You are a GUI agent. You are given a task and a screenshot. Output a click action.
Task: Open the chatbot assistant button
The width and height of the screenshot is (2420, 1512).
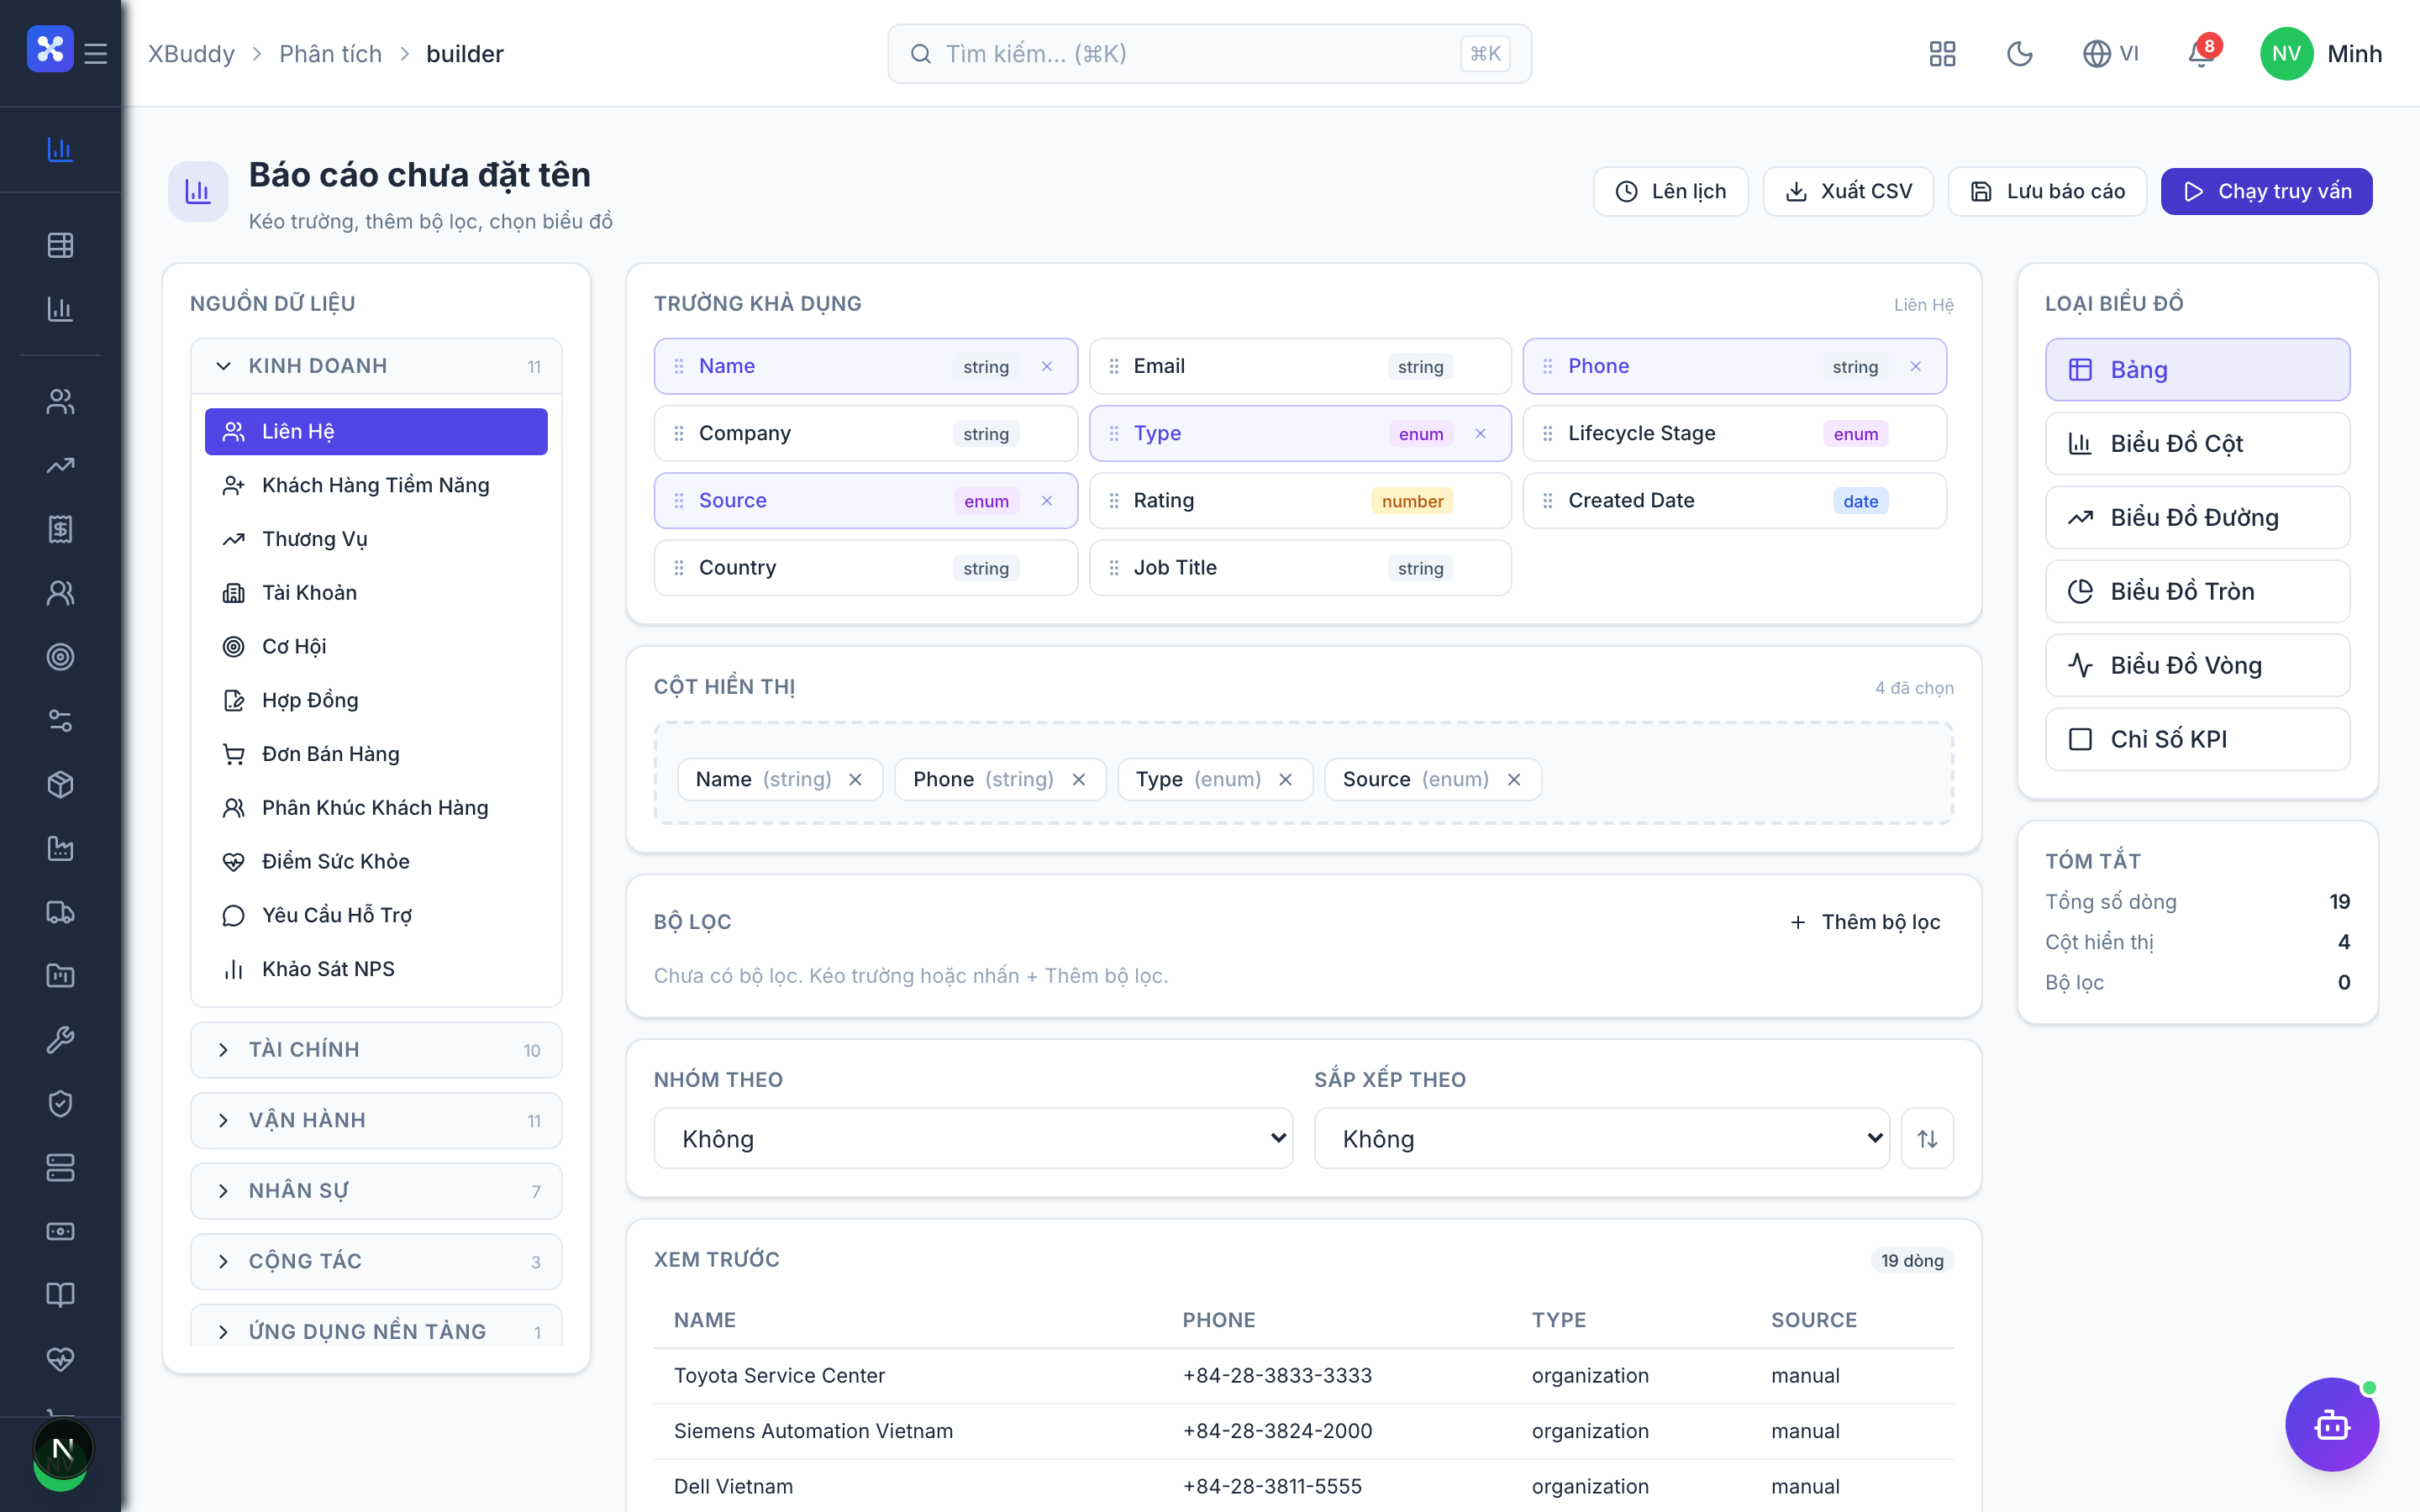(x=2331, y=1424)
